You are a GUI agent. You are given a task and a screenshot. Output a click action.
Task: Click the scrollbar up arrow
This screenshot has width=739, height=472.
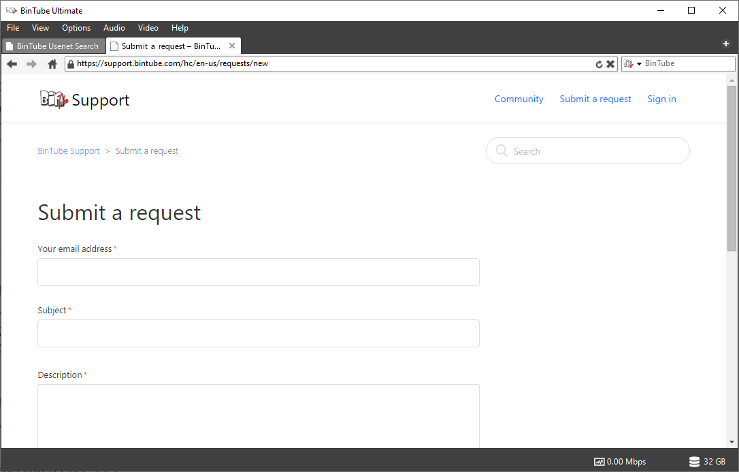(732, 80)
